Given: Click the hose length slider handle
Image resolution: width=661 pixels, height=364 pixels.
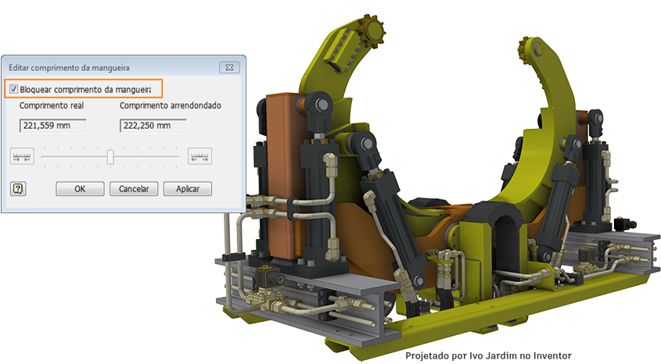Looking at the screenshot, I should point(110,156).
